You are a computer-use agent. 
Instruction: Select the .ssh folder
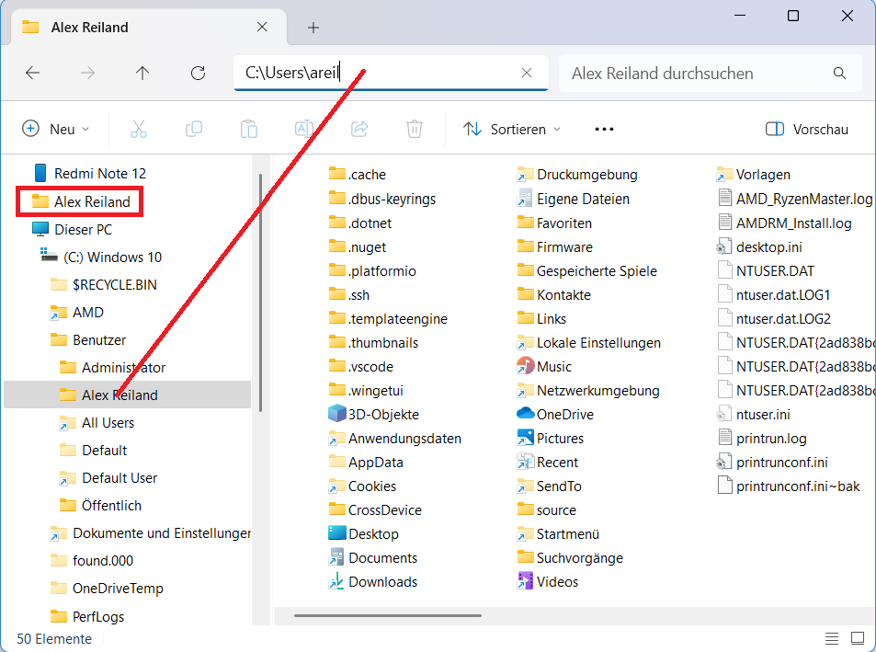click(349, 294)
